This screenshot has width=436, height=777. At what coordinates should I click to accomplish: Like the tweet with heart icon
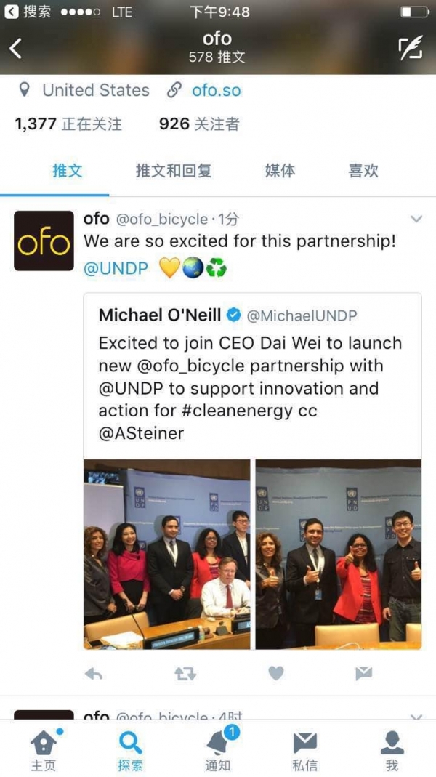click(x=276, y=674)
